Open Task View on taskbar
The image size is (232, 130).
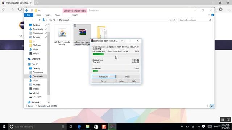click(x=71, y=127)
